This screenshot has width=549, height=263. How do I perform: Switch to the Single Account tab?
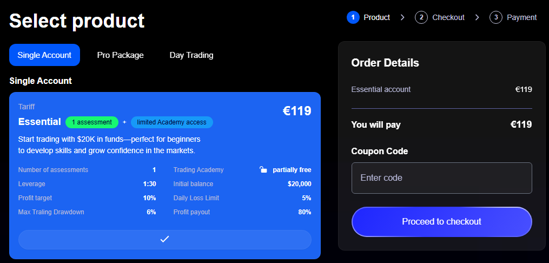click(x=44, y=55)
